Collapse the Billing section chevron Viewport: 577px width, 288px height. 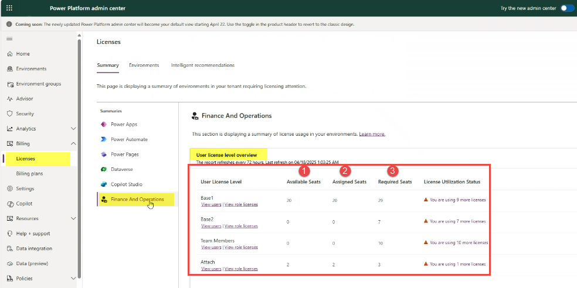pos(73,143)
